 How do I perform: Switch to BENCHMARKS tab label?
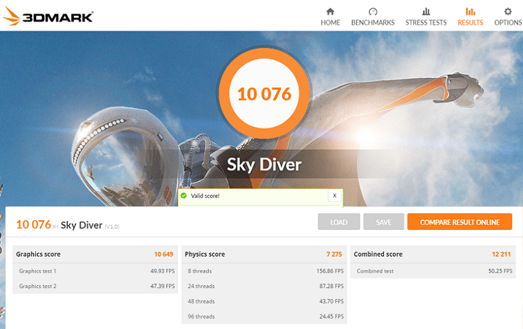pos(373,22)
